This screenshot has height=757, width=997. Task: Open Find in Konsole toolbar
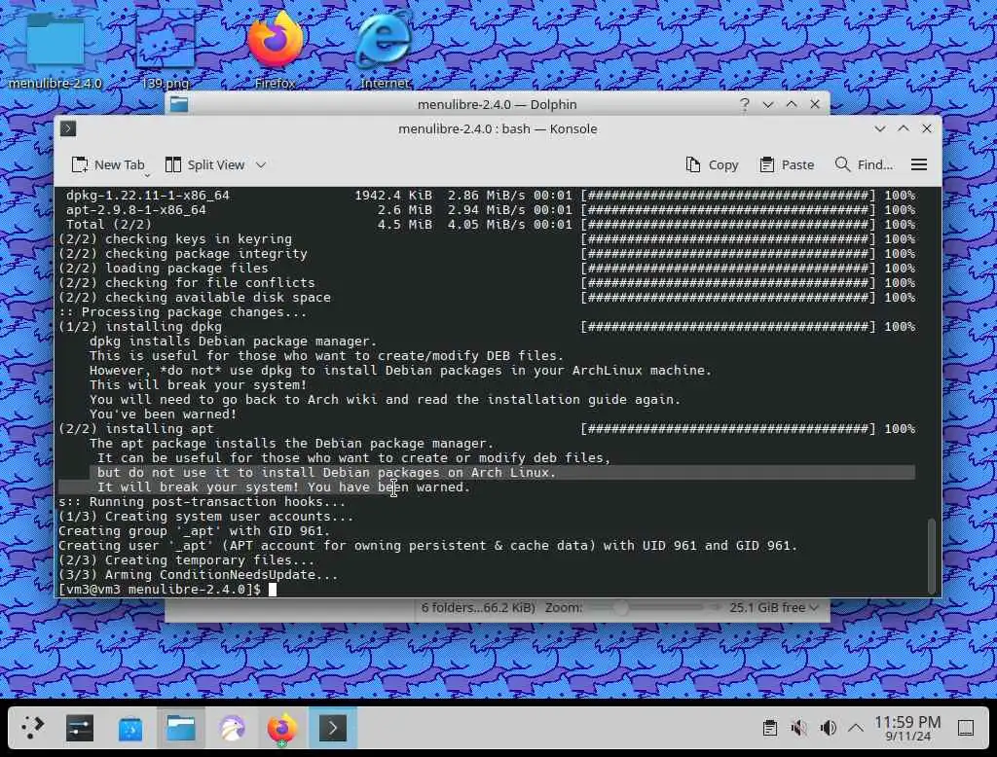864,164
